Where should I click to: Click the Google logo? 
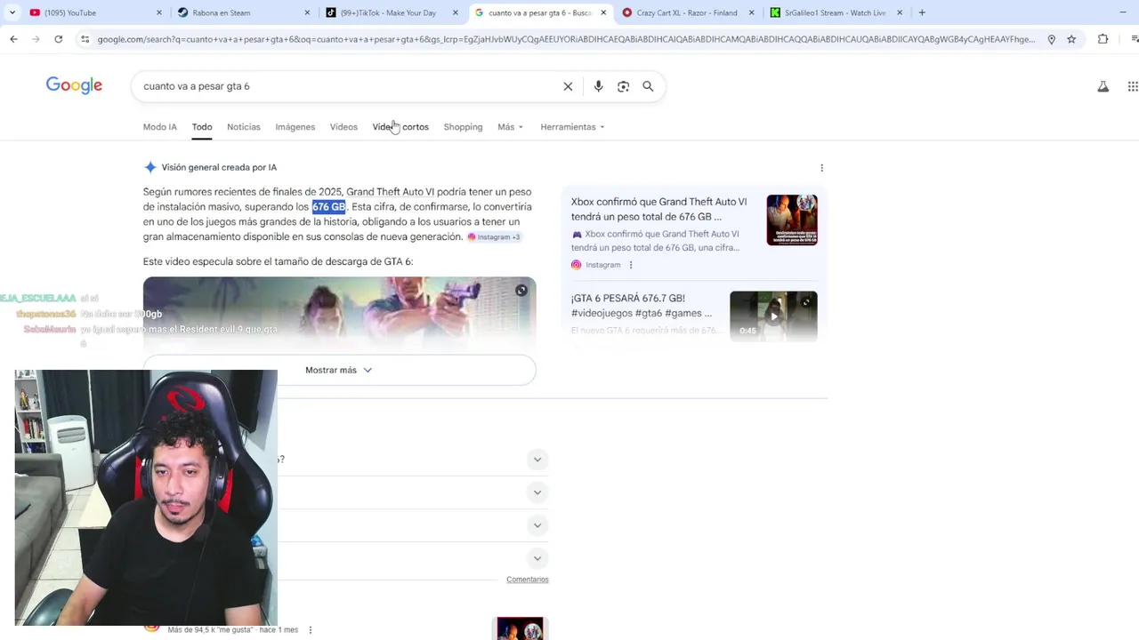click(x=74, y=85)
